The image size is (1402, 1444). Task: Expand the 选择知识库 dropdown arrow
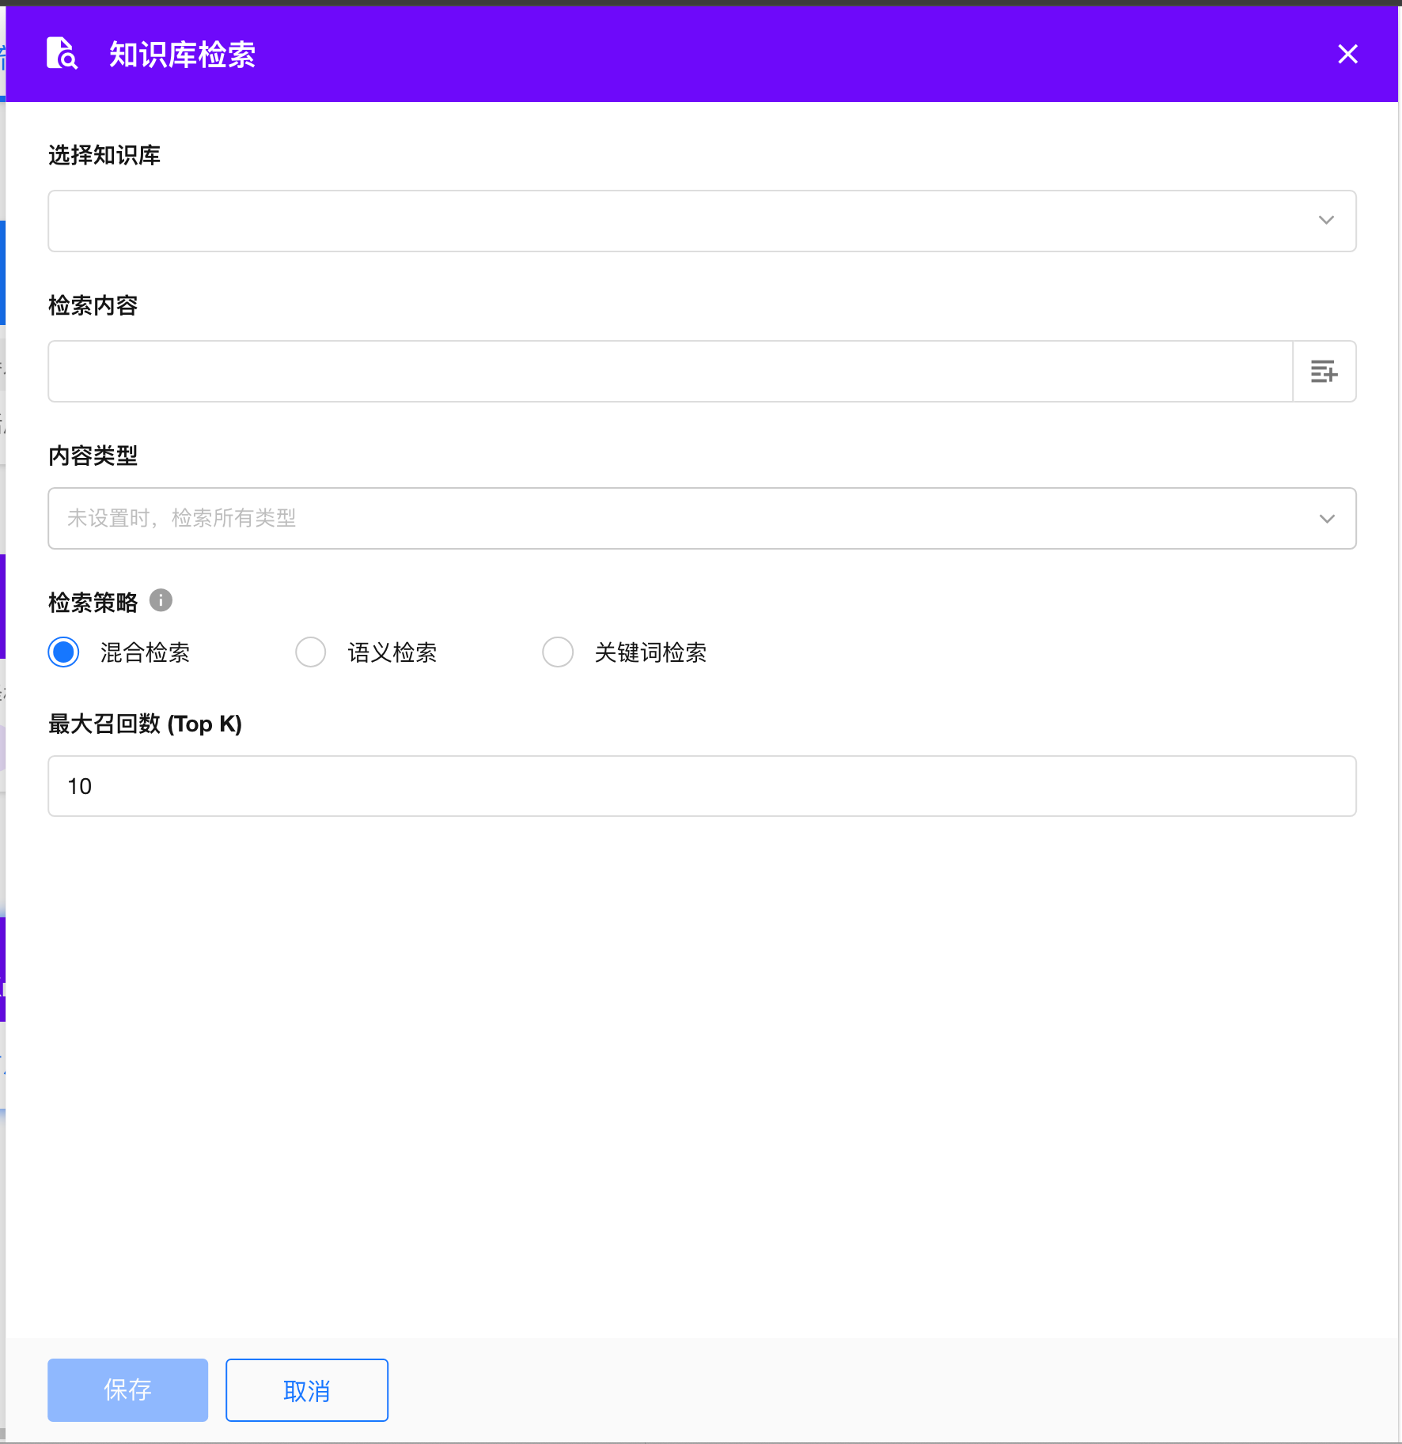(x=1326, y=221)
